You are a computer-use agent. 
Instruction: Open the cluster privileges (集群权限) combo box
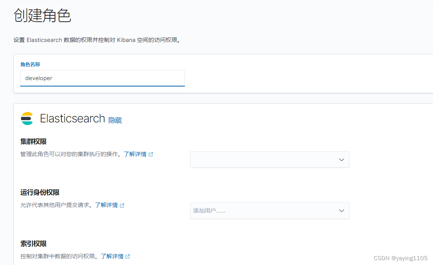tap(269, 159)
